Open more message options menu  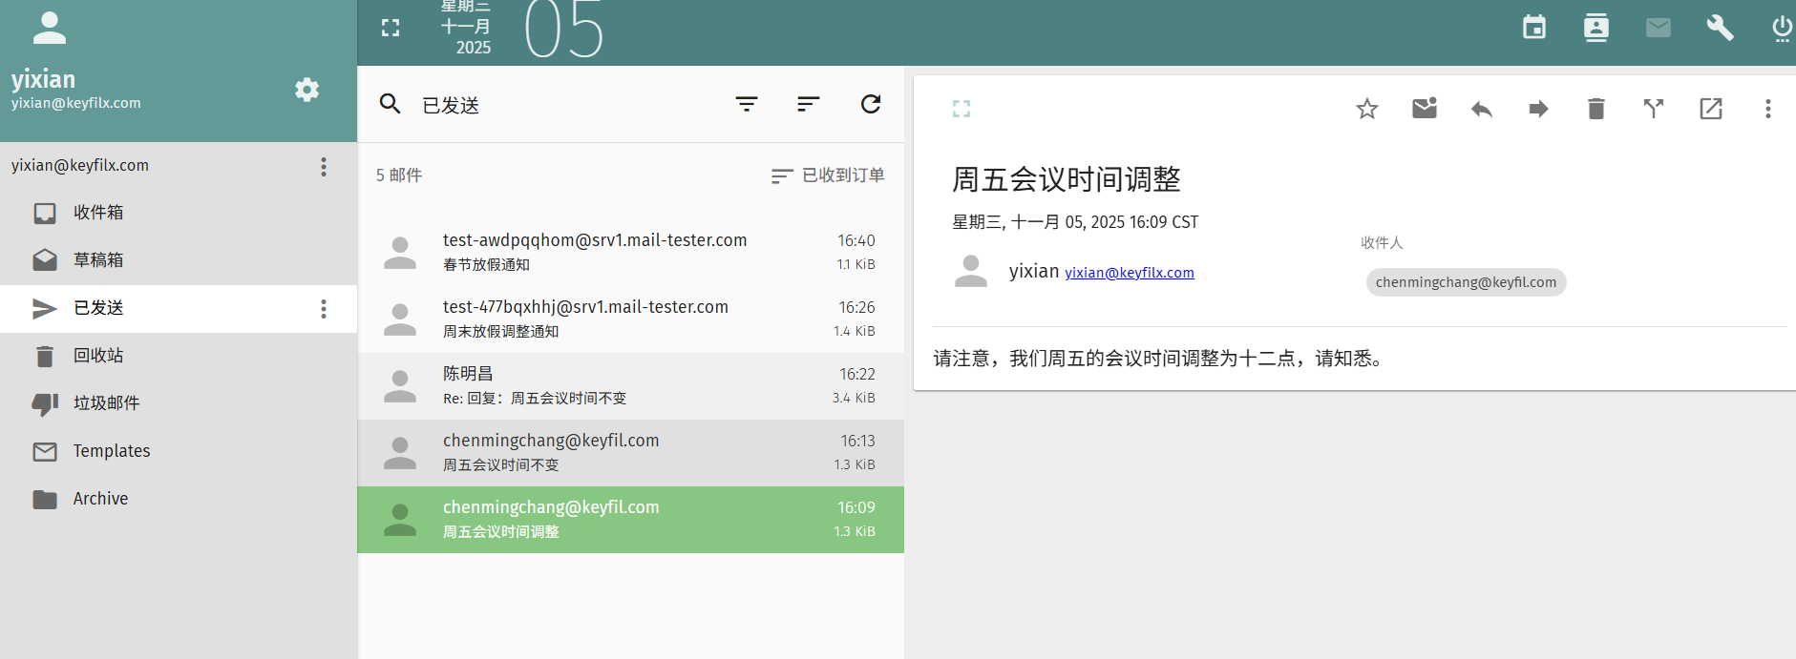pyautogui.click(x=1767, y=109)
